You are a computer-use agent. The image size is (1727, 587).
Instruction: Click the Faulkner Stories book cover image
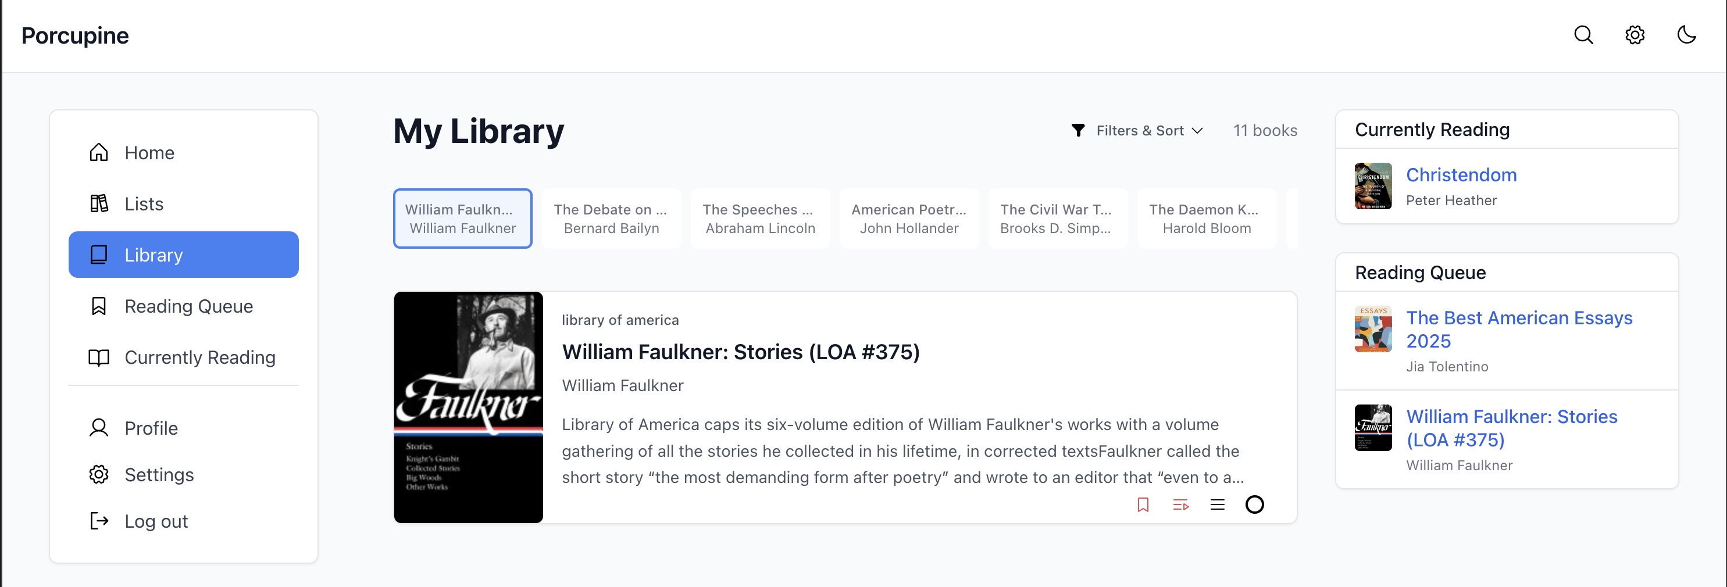(x=468, y=407)
